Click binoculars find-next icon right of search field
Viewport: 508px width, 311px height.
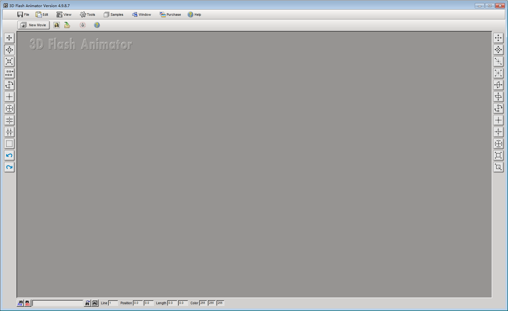[87, 303]
